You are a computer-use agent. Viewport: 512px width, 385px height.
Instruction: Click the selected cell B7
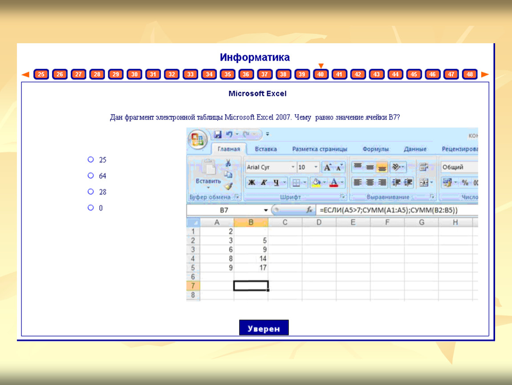pos(251,286)
